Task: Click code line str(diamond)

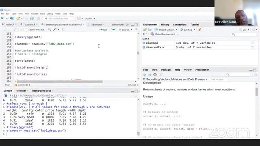Action: pyautogui.click(x=25, y=60)
